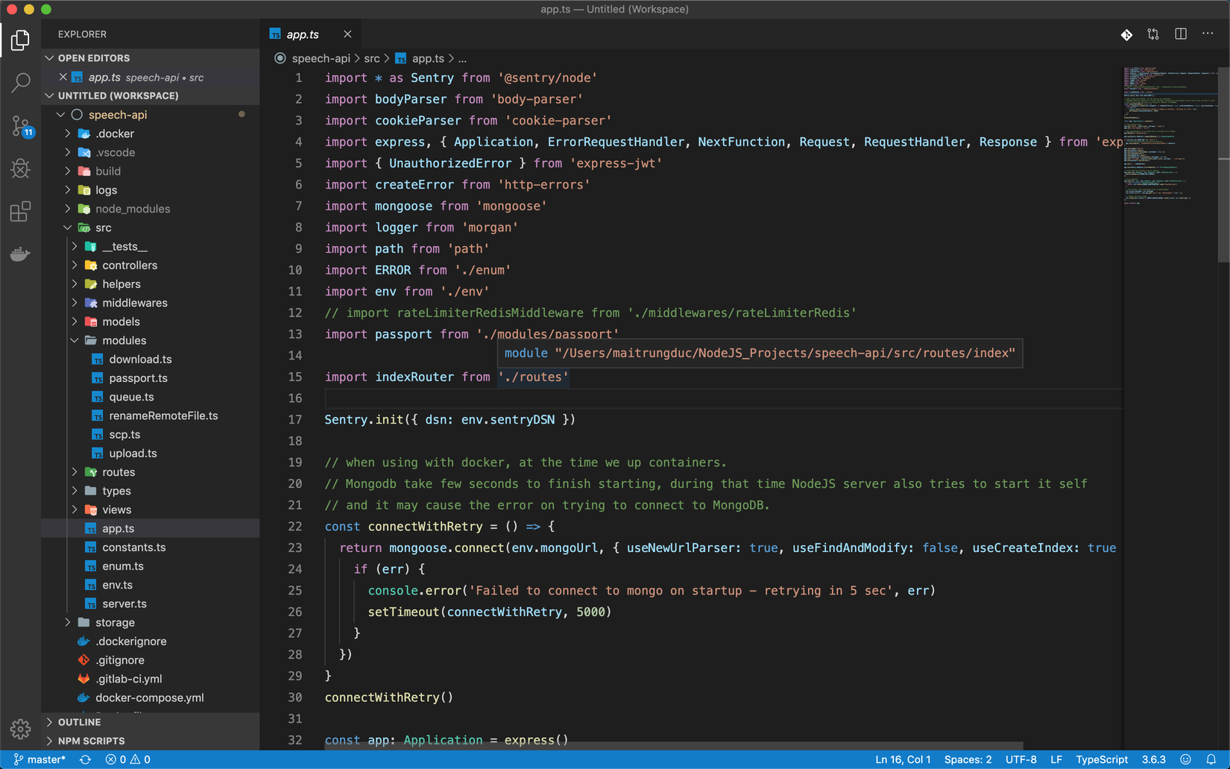This screenshot has height=769, width=1230.
Task: Open the Open Changes diff icon top right
Action: pyautogui.click(x=1126, y=34)
